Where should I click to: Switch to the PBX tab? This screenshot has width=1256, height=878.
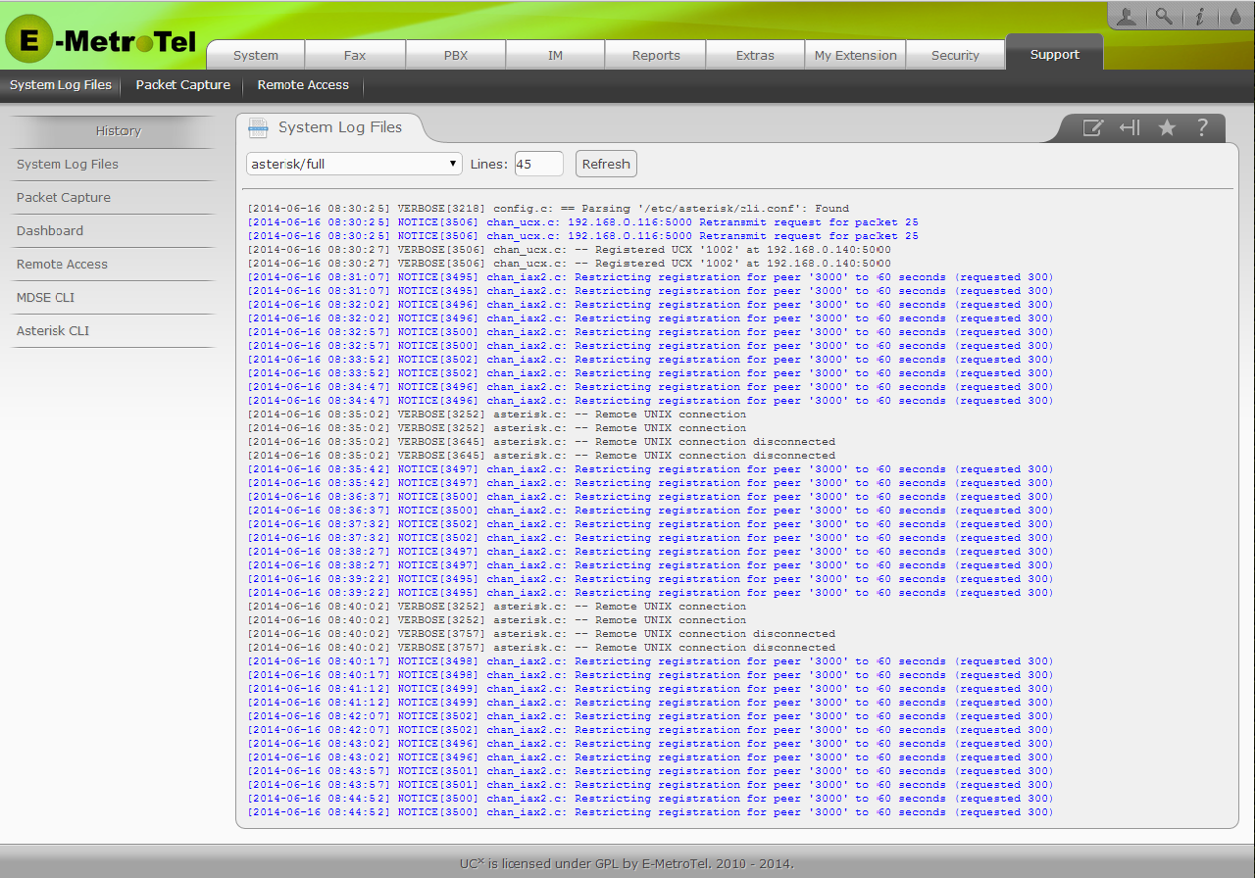click(x=456, y=55)
